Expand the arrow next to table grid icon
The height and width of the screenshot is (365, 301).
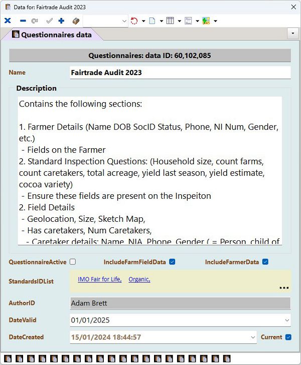click(179, 21)
